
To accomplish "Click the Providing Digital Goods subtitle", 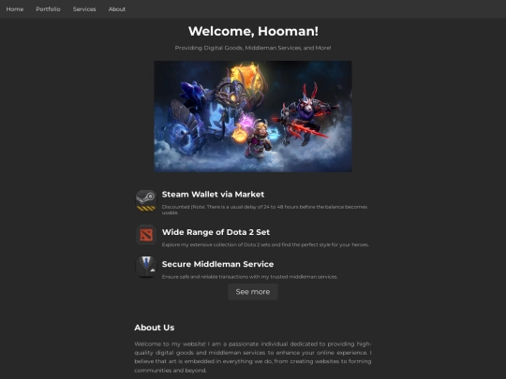I will (253, 48).
